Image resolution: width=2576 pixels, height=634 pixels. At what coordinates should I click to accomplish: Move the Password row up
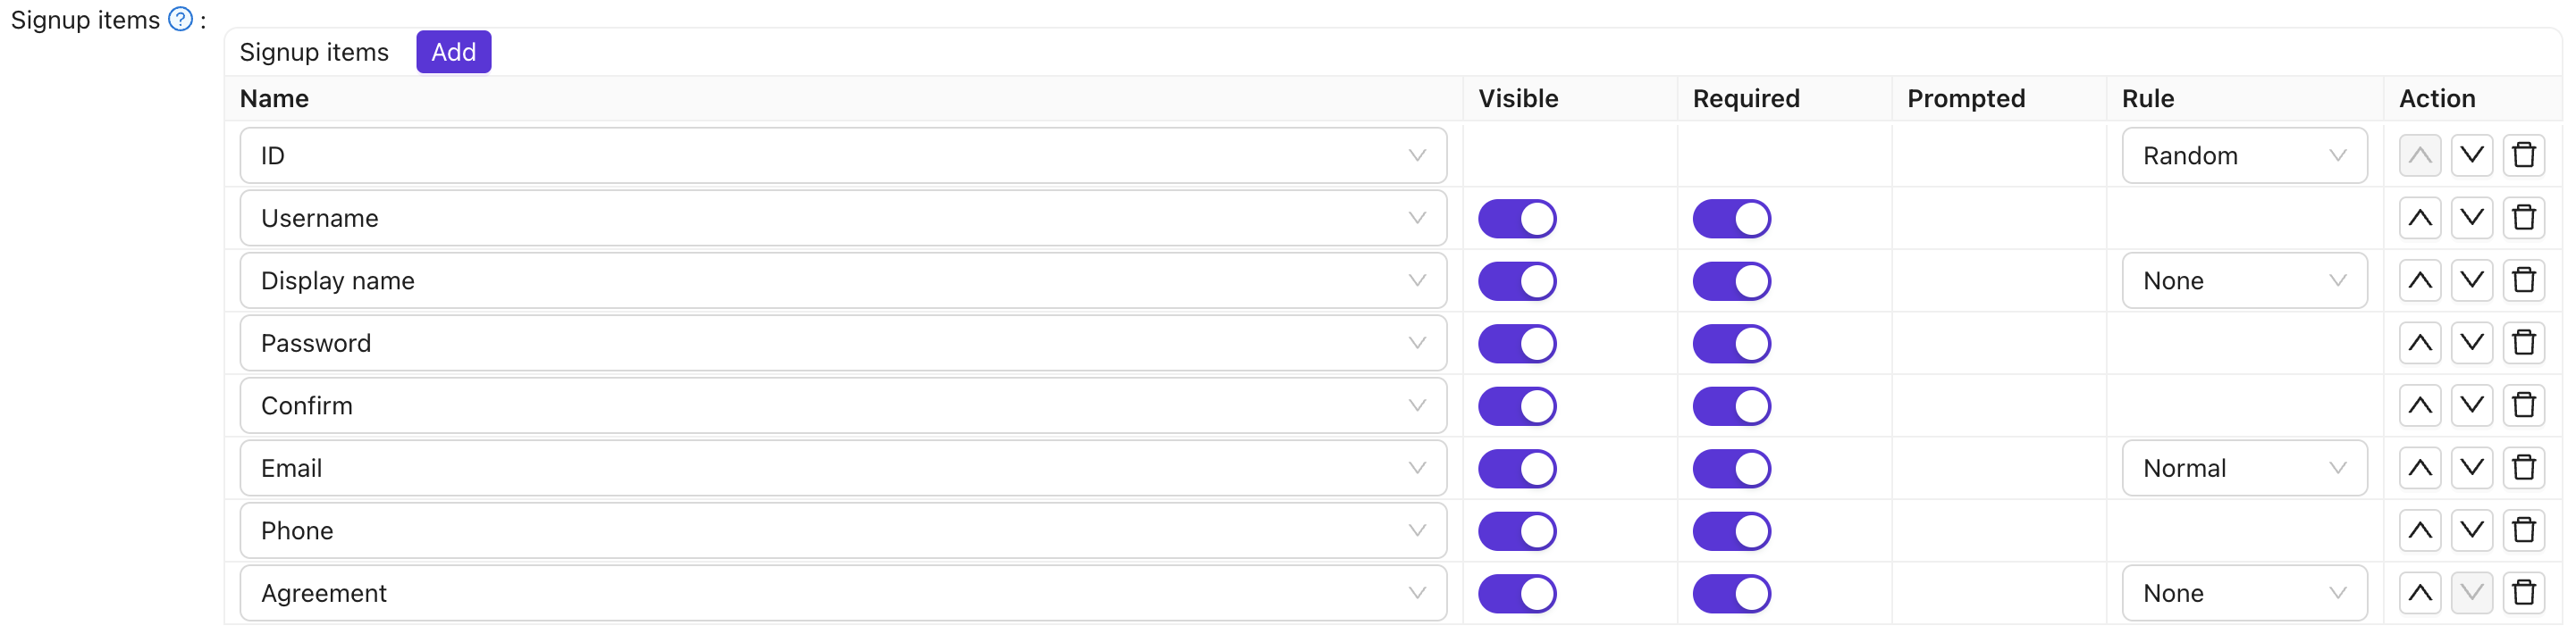(2419, 343)
